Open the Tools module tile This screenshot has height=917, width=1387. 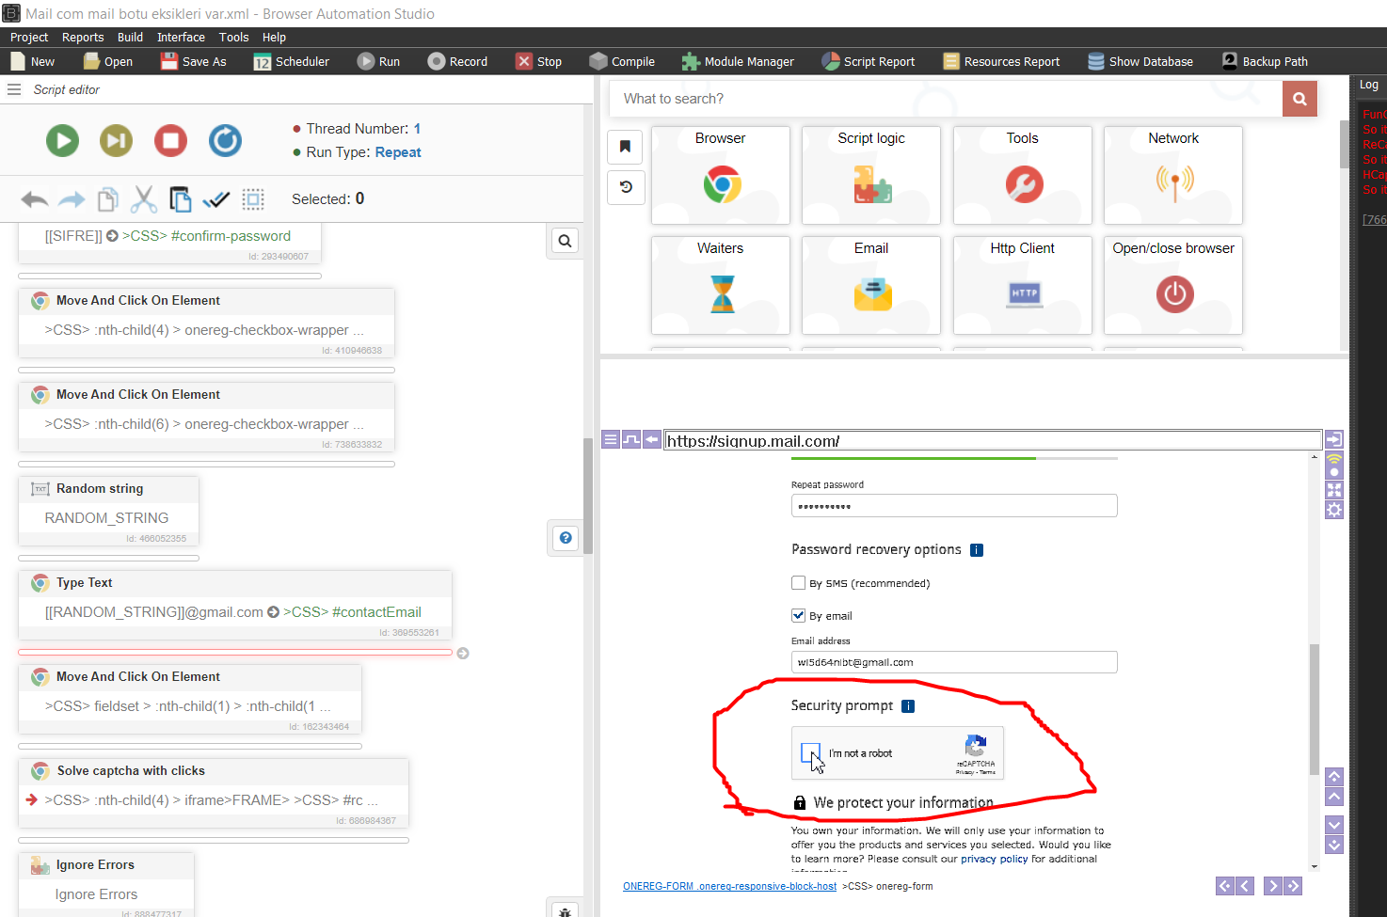click(1023, 175)
